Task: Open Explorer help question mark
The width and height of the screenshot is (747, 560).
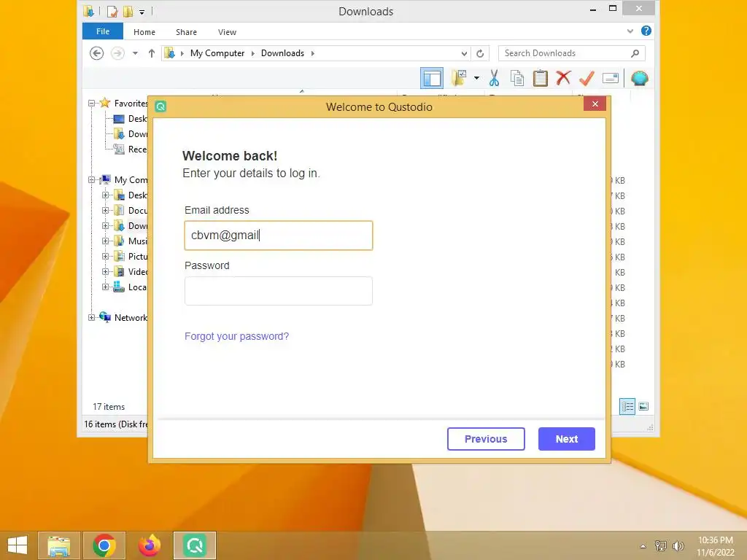Action: [646, 31]
